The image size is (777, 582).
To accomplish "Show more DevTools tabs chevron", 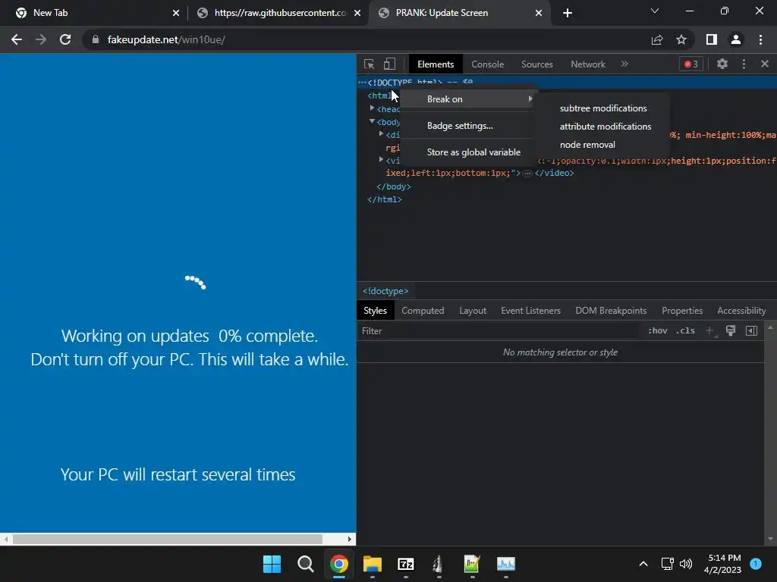I will coord(624,64).
